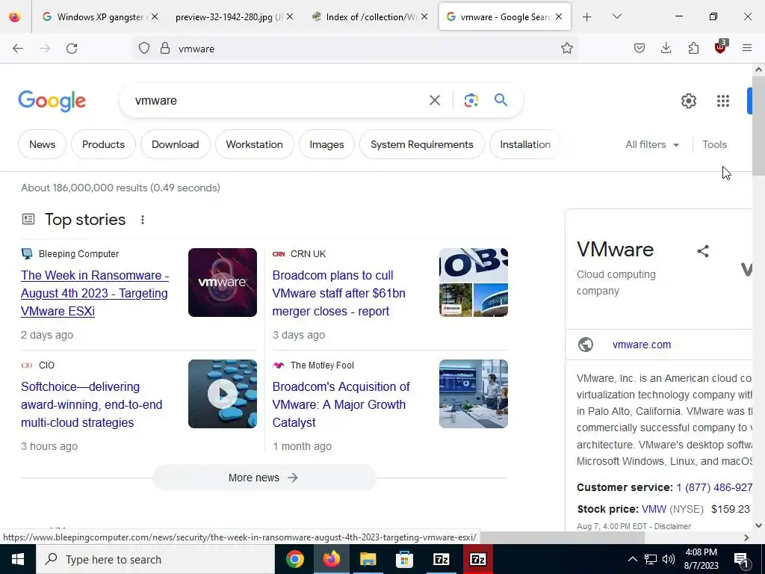Call customer service phone number link
Viewport: 765px width, 574px height.
713,487
